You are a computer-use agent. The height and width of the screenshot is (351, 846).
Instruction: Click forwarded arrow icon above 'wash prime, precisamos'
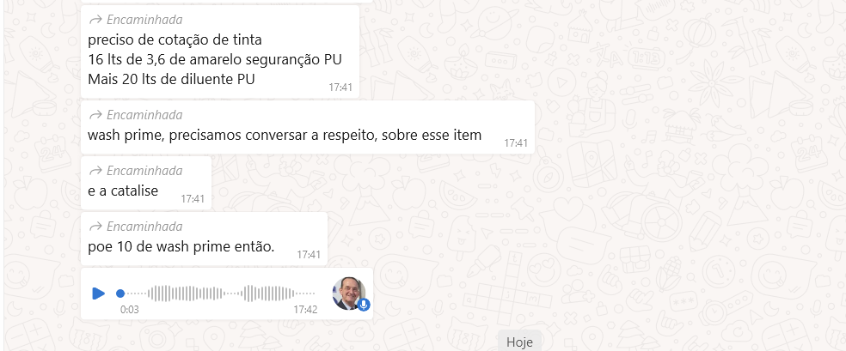pos(95,115)
